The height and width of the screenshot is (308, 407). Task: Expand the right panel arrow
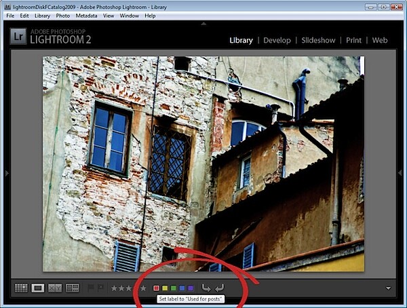[400, 173]
